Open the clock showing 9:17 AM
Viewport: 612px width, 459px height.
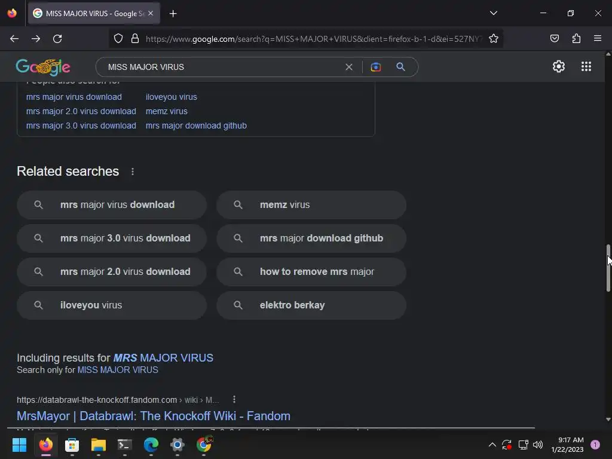567,445
